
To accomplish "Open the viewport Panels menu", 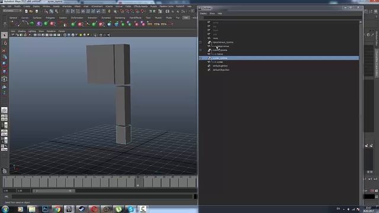I will 62,31.
